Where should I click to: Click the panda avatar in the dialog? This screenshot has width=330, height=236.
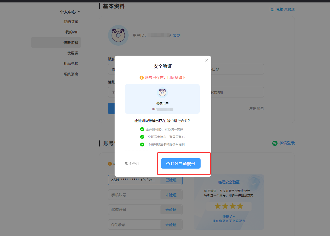pyautogui.click(x=162, y=93)
